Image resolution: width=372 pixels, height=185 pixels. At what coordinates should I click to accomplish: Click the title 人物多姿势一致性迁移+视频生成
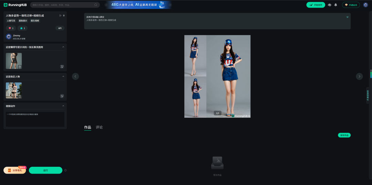[x=25, y=16]
